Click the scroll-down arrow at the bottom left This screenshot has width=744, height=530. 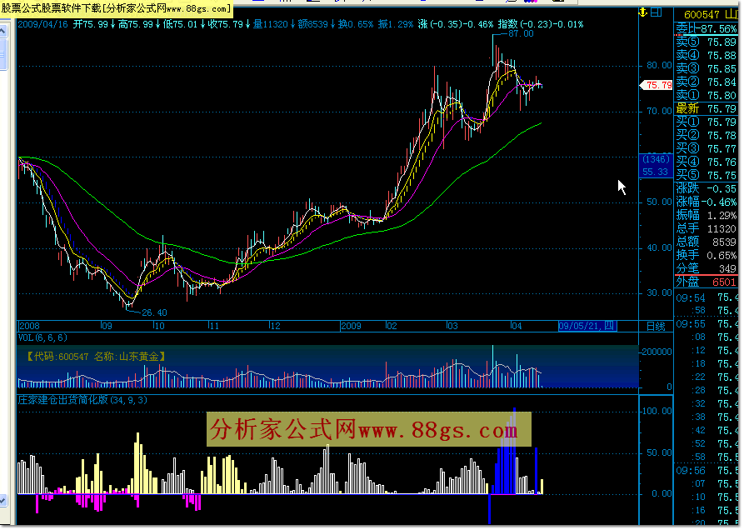(2, 500)
